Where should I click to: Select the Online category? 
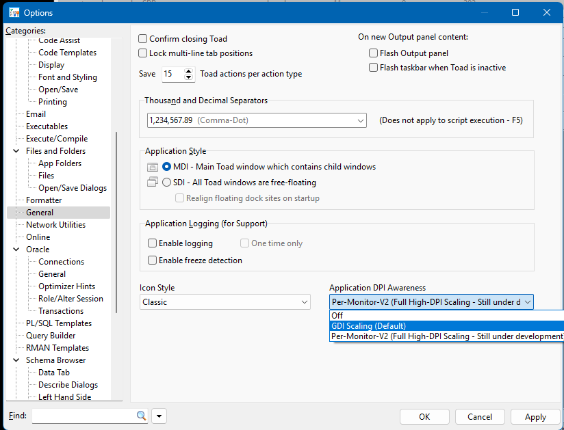pyautogui.click(x=38, y=237)
